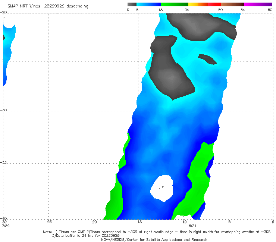Select the first note line about GMT times
This screenshot has width=276, height=242.
[157, 232]
